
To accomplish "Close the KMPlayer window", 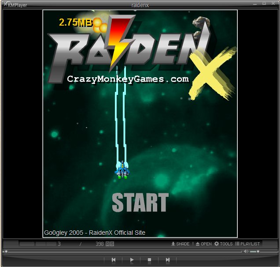I will (273, 4).
